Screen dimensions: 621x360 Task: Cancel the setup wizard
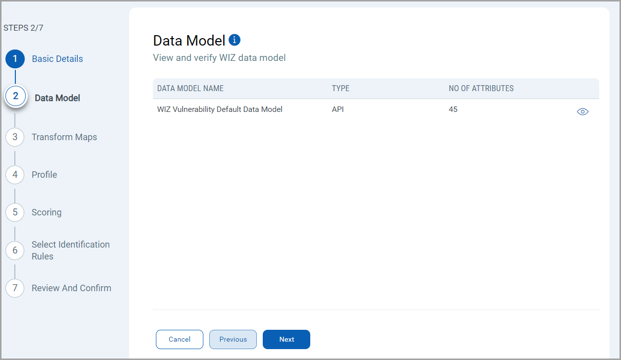click(x=180, y=339)
